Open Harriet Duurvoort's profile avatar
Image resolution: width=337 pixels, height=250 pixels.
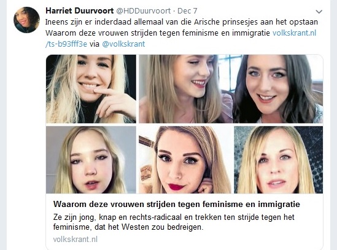coord(26,20)
